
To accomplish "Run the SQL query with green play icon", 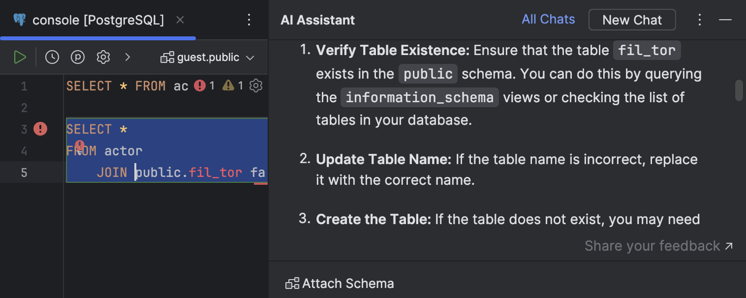I will click(20, 57).
